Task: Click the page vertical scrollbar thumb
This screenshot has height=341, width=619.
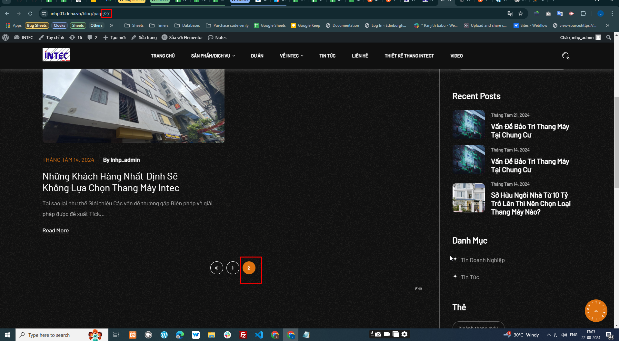Action: 616,142
